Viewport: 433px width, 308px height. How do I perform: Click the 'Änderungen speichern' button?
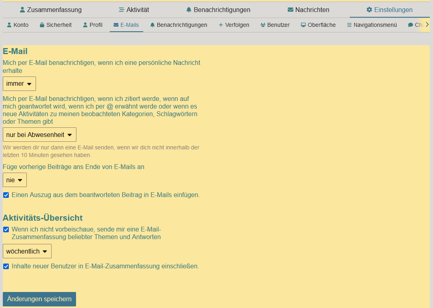coord(39,299)
